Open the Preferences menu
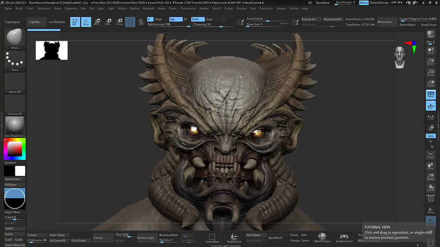The width and height of the screenshot is (440, 247). [188, 8]
